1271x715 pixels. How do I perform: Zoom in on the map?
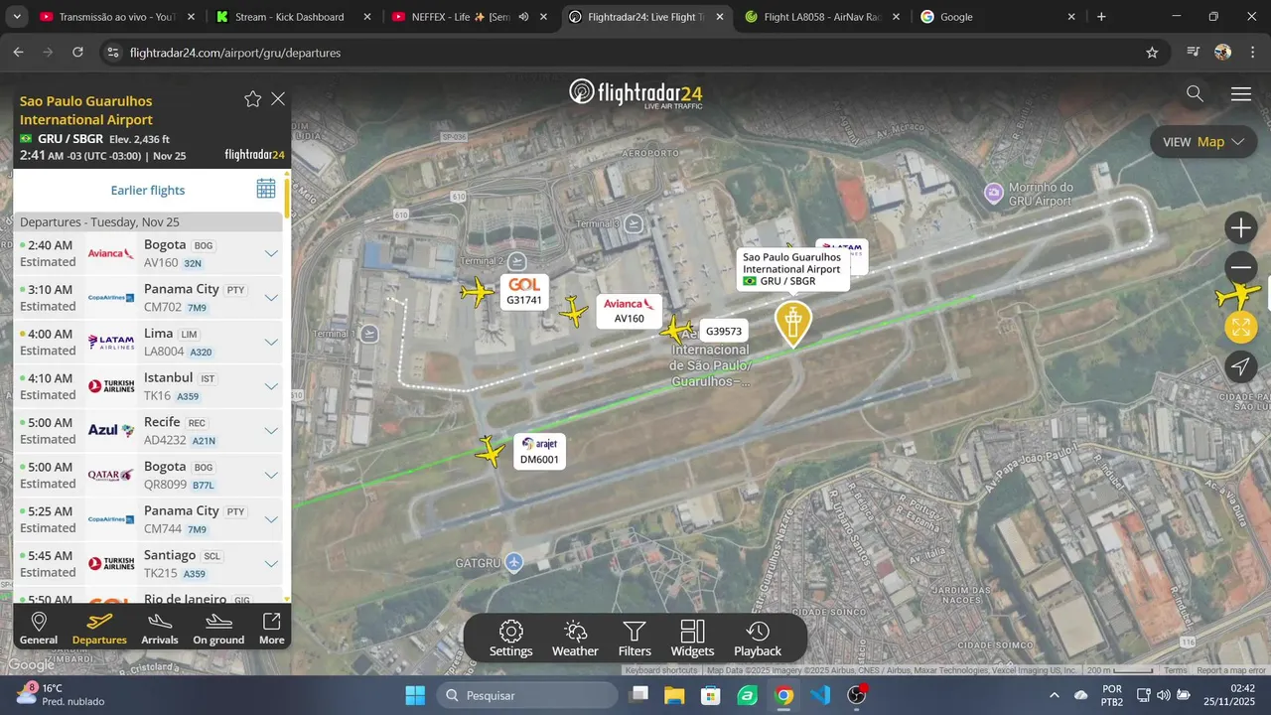coord(1241,228)
